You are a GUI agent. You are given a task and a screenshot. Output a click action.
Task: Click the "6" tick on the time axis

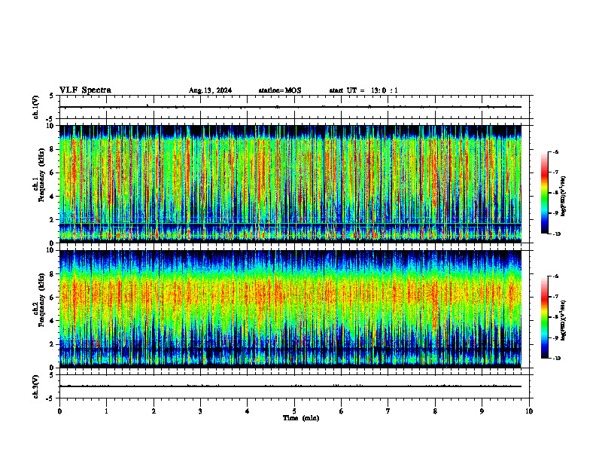pos(342,411)
